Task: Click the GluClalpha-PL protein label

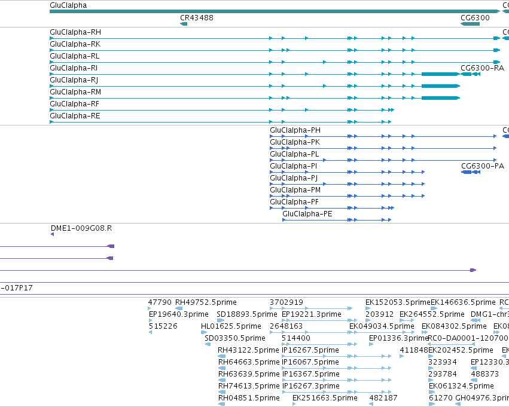Action: (x=294, y=154)
